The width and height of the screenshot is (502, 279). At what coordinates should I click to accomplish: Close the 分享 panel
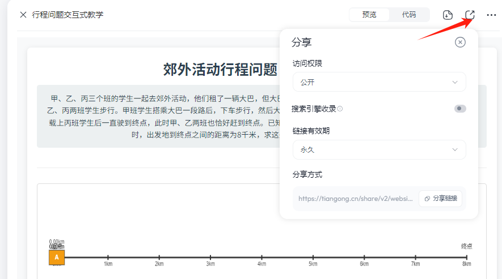(x=460, y=42)
